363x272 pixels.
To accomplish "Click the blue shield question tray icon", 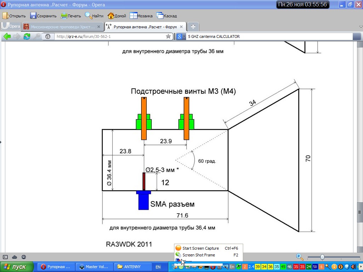I will 347,267.
